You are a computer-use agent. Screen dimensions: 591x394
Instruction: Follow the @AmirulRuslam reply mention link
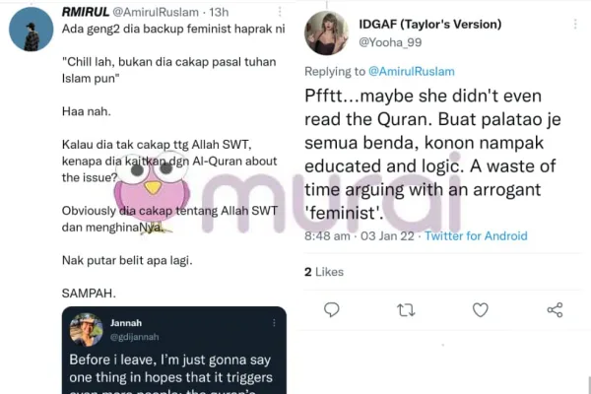tap(411, 71)
